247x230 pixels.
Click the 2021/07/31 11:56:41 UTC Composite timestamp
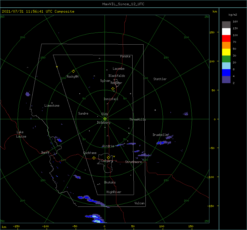point(38,11)
